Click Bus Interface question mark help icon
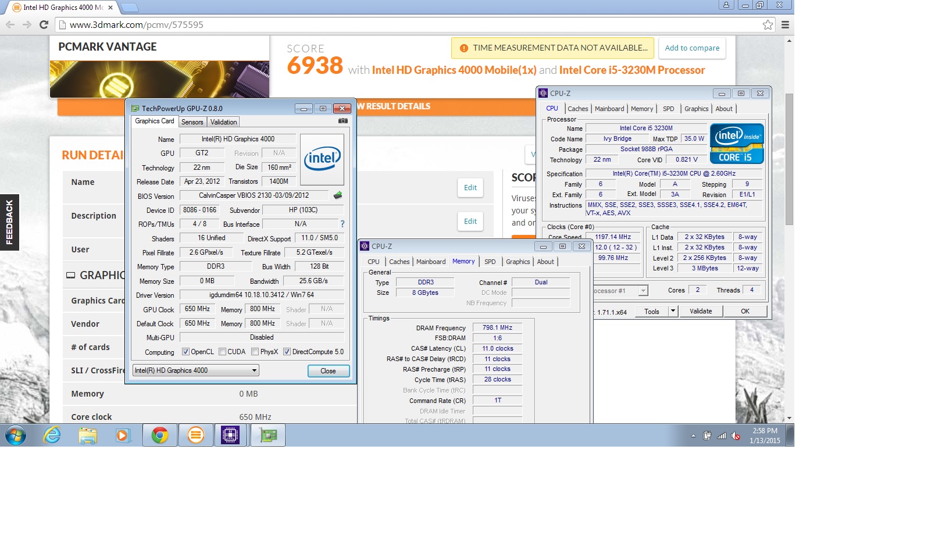This screenshot has height=535, width=949. 343,224
